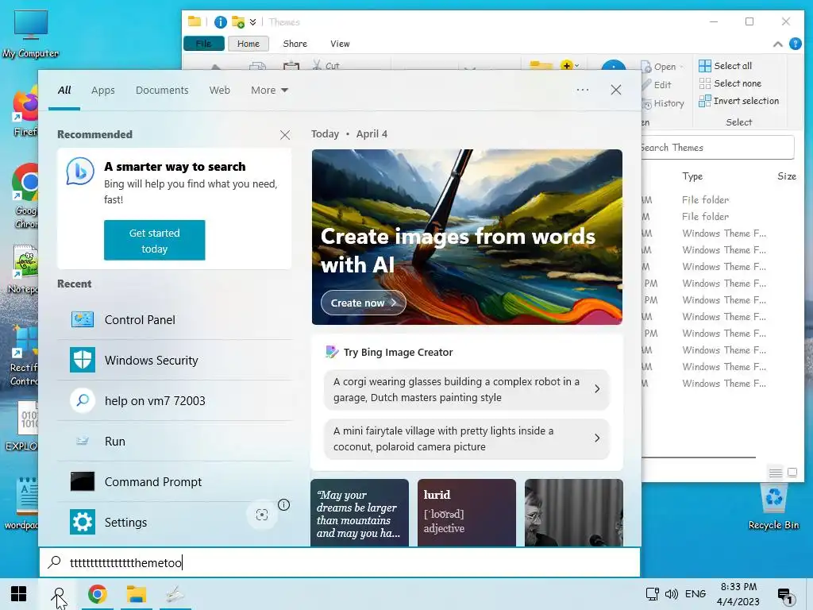The image size is (813, 610).
Task: Open the notification center icon
Action: 785,595
